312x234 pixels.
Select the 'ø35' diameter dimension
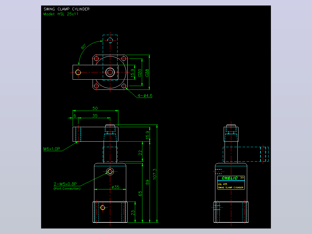point(115,187)
